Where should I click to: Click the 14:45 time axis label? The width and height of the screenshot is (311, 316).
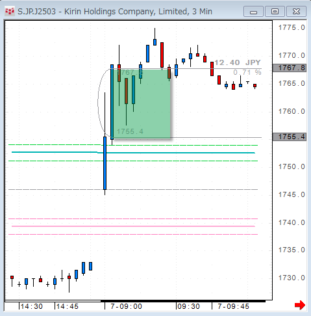[68, 306]
